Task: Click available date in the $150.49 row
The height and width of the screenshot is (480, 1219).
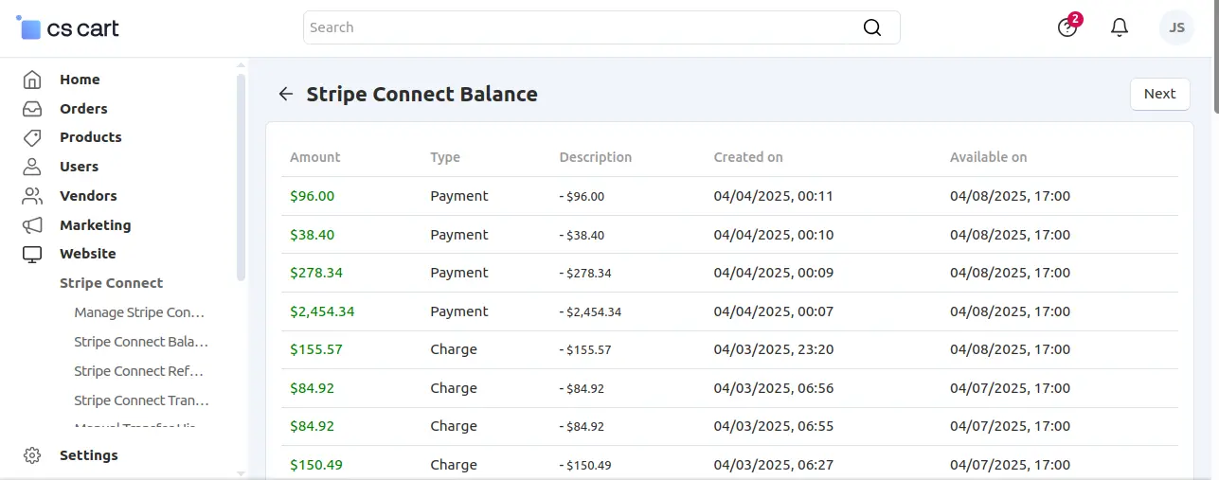Action: tap(1011, 465)
